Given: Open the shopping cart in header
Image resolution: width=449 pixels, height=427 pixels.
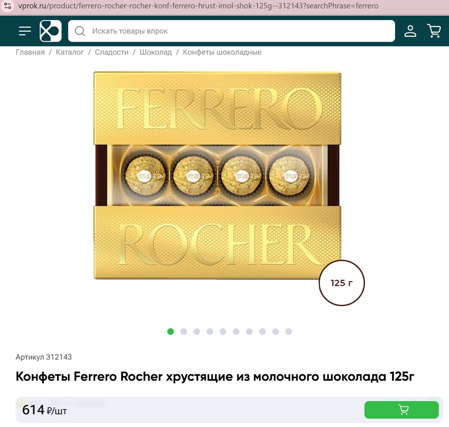Looking at the screenshot, I should pos(434,31).
